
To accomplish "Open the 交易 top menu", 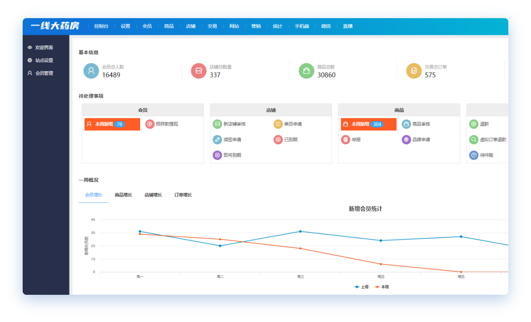I will pos(212,26).
